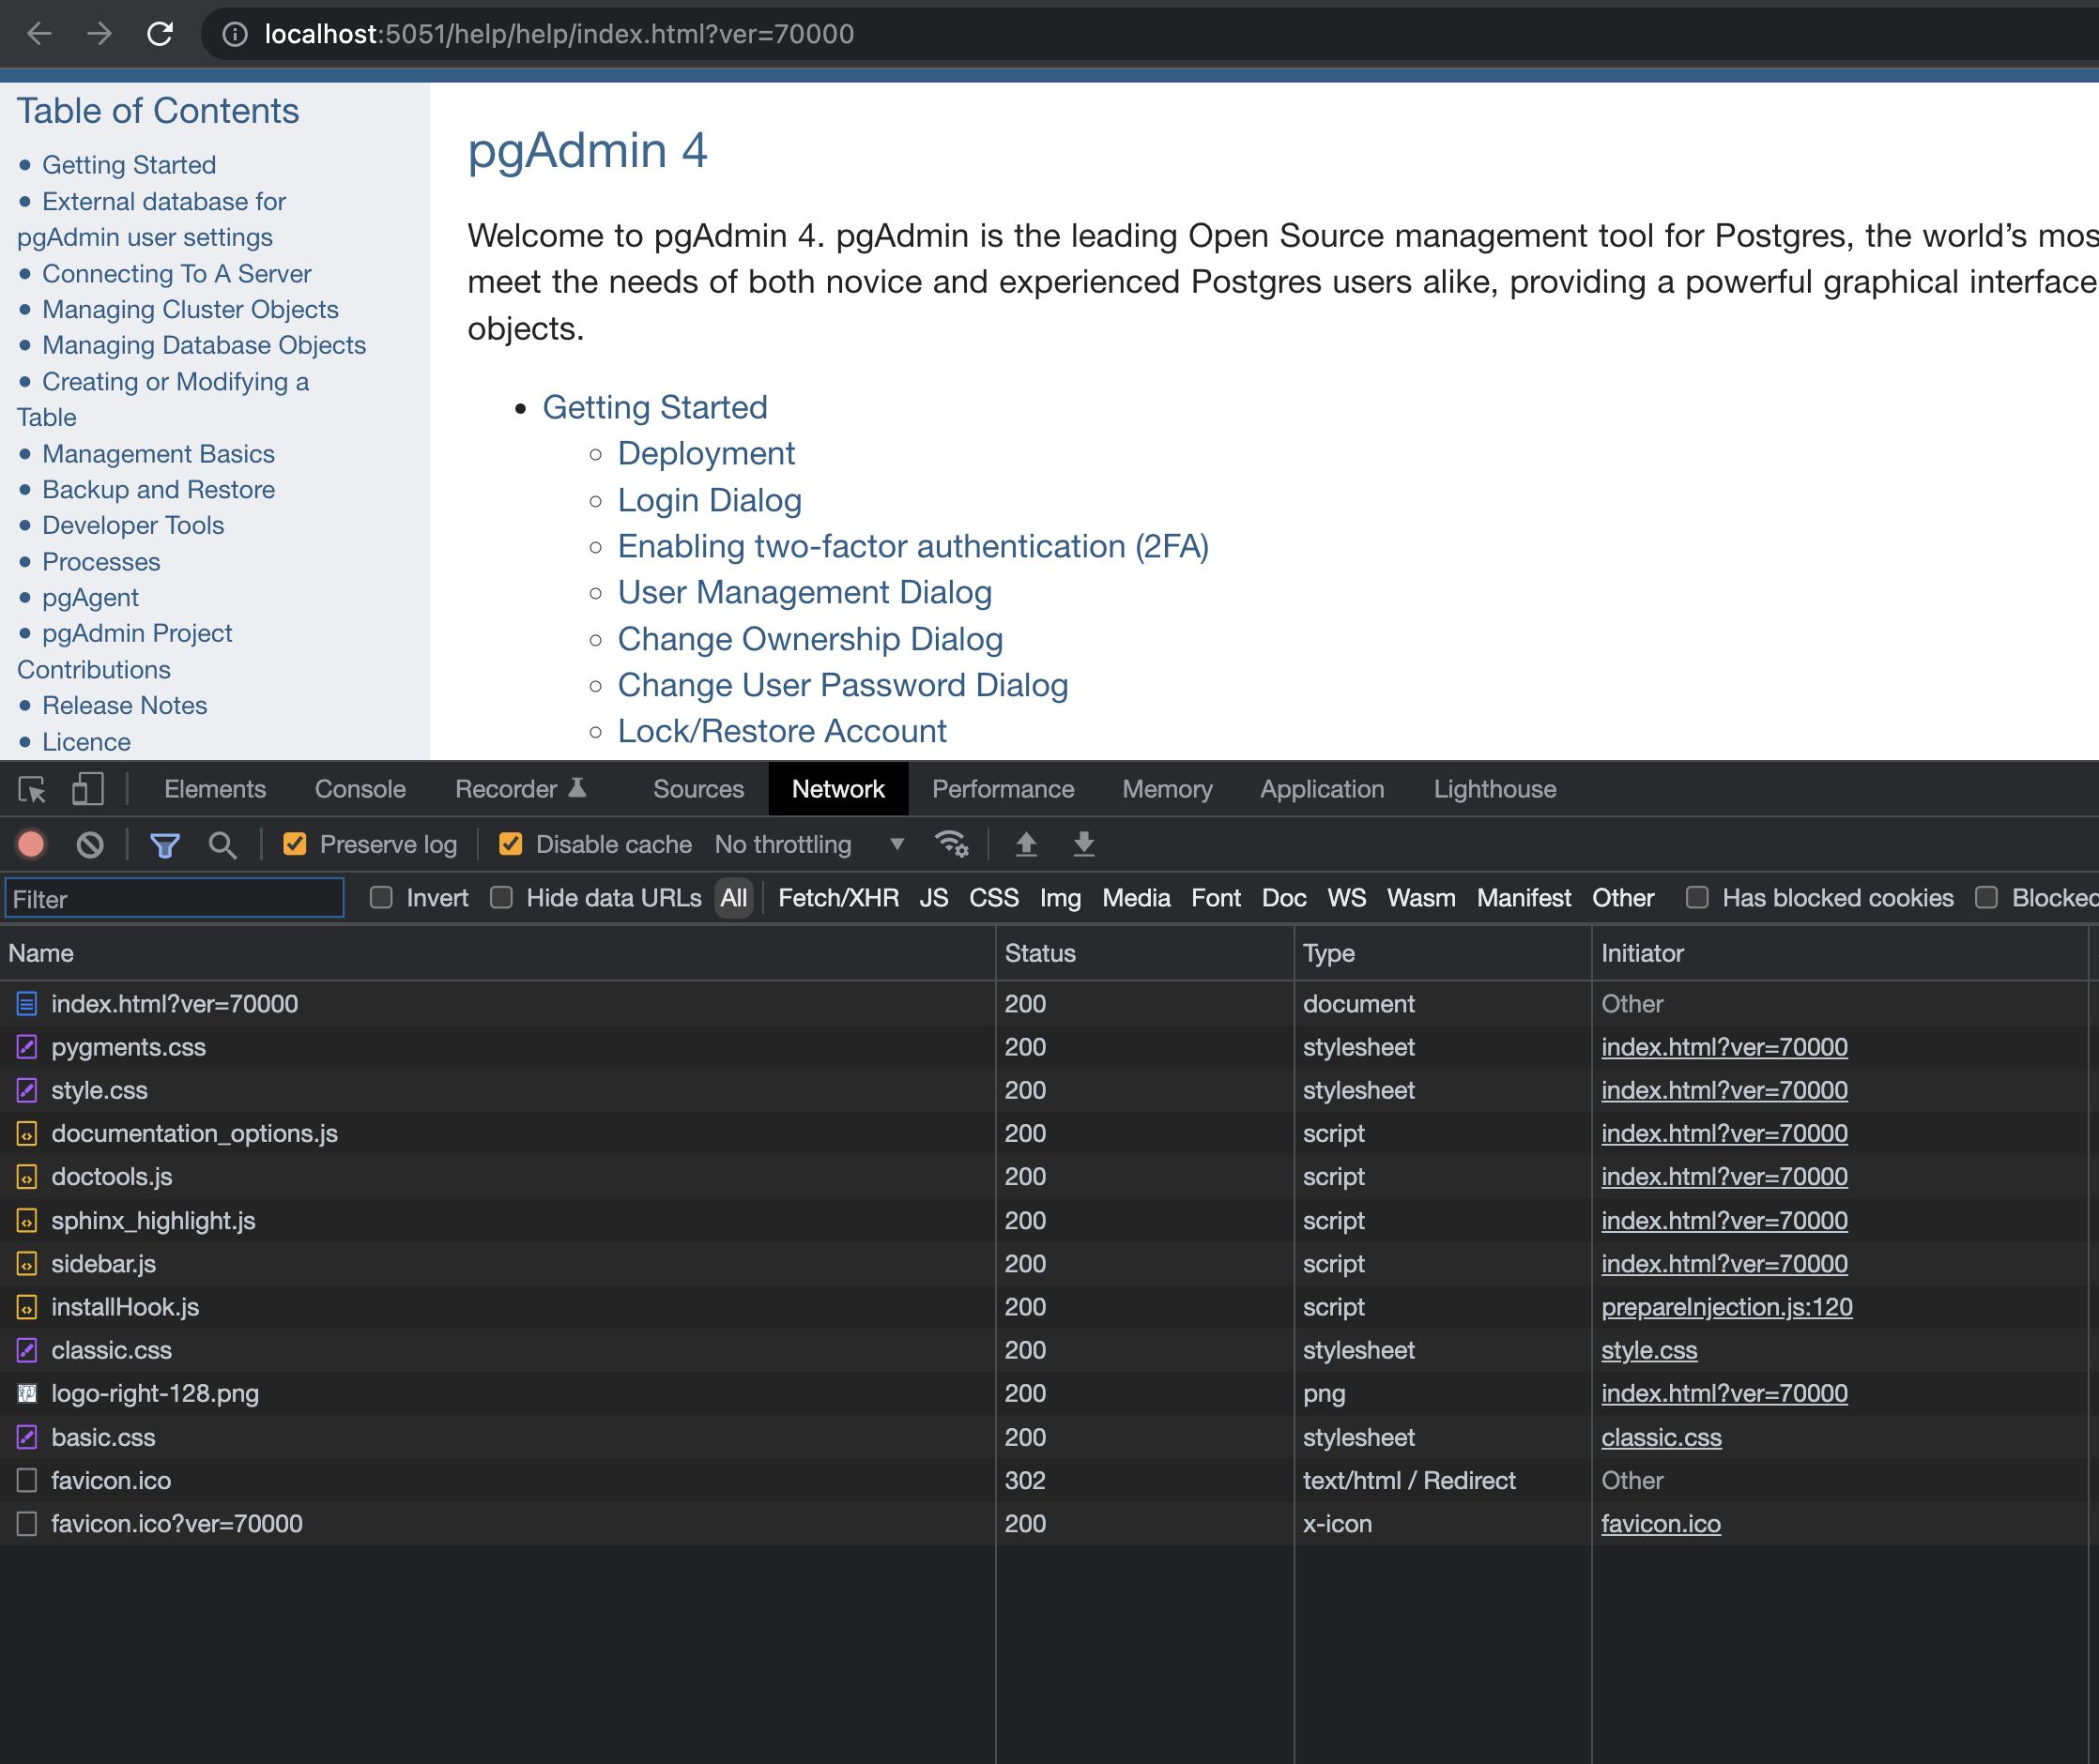
Task: Enable the Invert filter checkbox
Action: pos(381,898)
